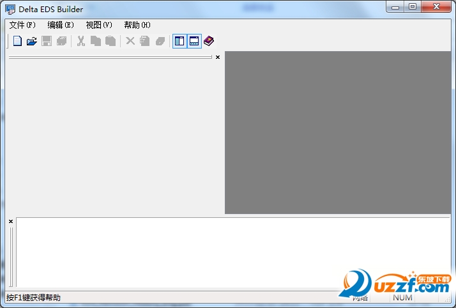Open the 编辑(E) menu
The width and height of the screenshot is (456, 308).
(61, 25)
